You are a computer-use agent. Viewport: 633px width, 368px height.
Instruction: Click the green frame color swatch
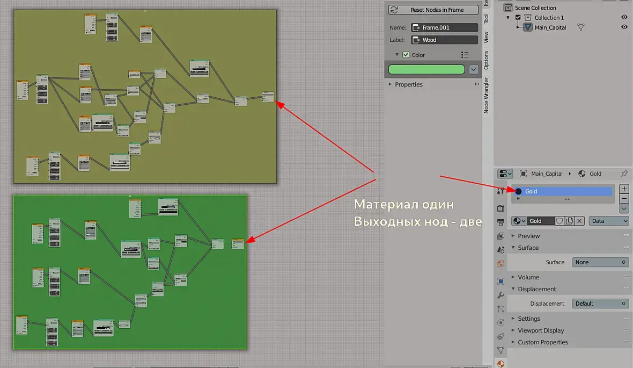(426, 69)
